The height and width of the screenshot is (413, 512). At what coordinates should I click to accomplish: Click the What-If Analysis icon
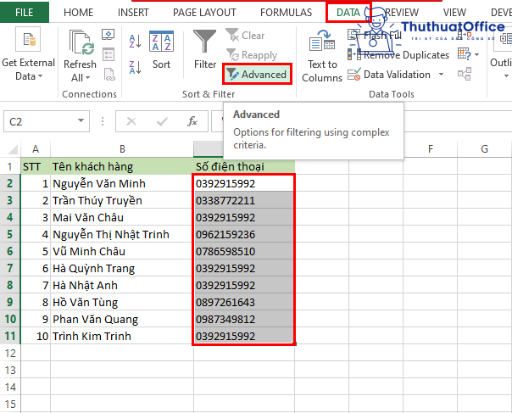coord(464,54)
